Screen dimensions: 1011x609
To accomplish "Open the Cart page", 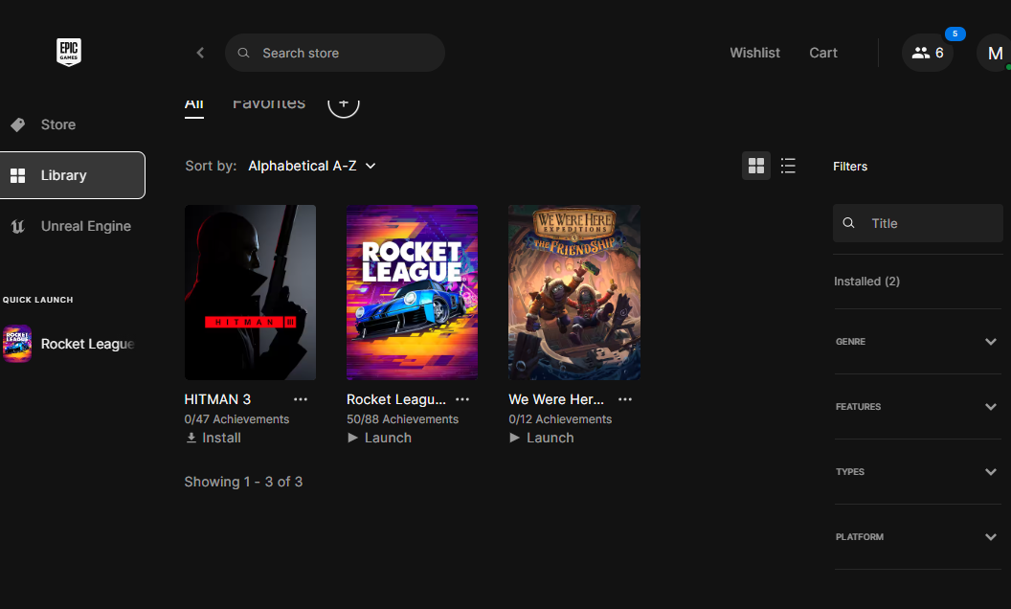I will [x=823, y=53].
